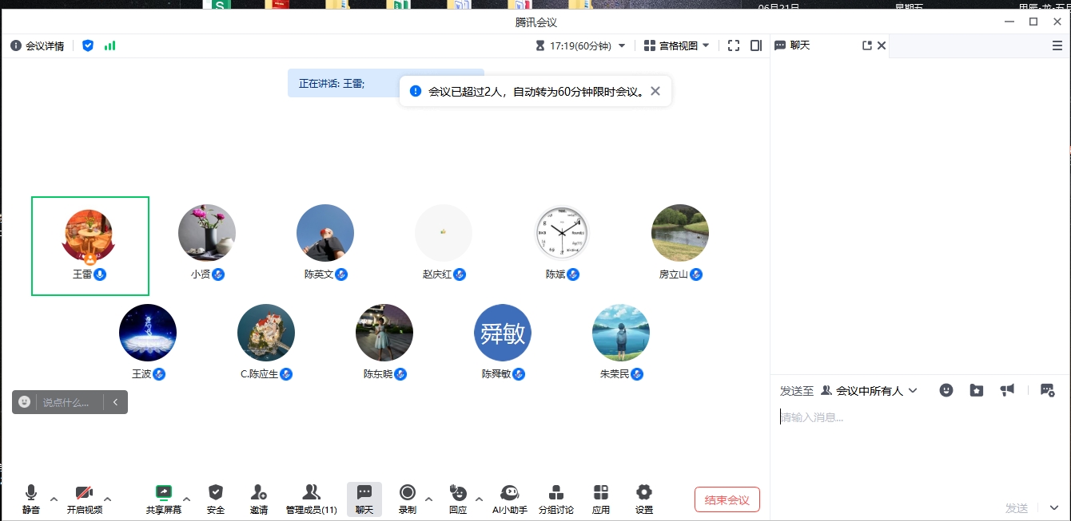Screen dimensions: 1071x521
Task: Open the emoji picker in chat
Action: coord(946,390)
